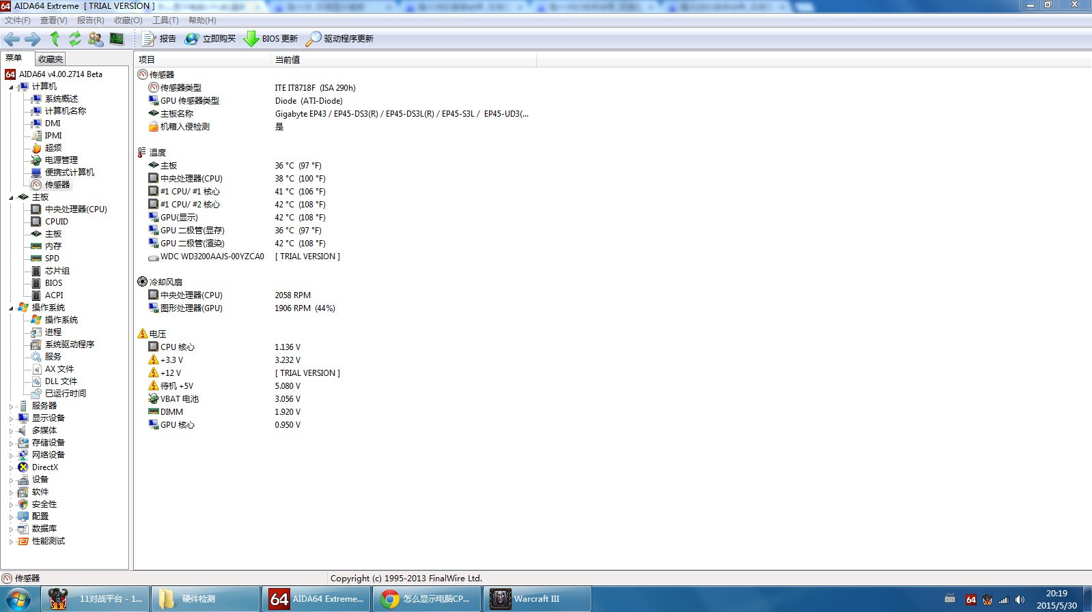Open the 工具(T) menu

(x=165, y=20)
